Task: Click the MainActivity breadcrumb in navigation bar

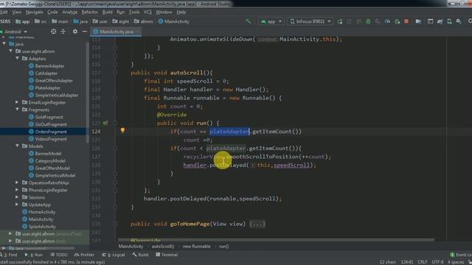Action: pos(174,21)
